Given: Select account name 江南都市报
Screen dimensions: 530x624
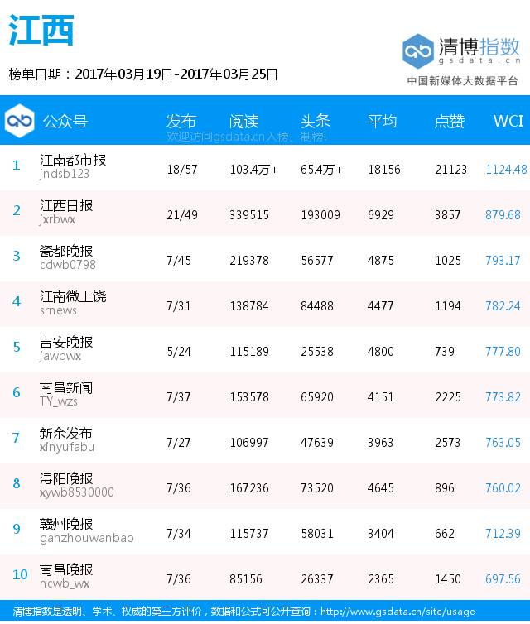Looking at the screenshot, I should click(x=73, y=160).
